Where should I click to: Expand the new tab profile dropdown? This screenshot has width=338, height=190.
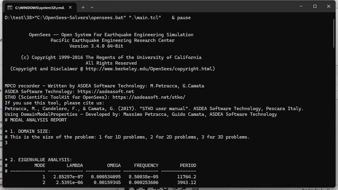coord(92,7)
